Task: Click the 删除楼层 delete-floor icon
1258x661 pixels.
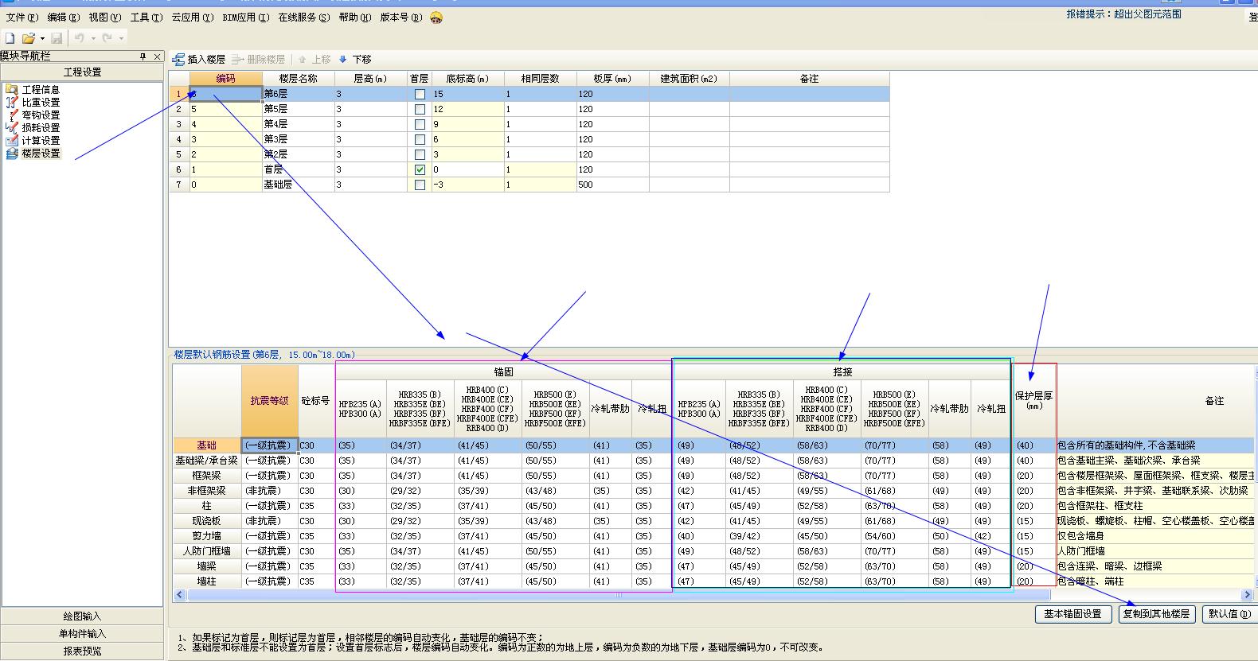Action: coord(238,60)
